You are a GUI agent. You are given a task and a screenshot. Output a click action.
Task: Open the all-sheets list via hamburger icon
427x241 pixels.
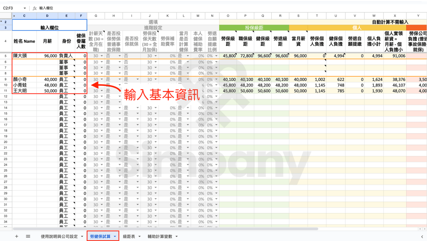pyautogui.click(x=28, y=236)
